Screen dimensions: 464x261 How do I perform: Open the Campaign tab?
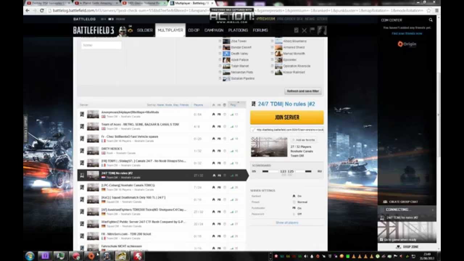click(x=214, y=30)
